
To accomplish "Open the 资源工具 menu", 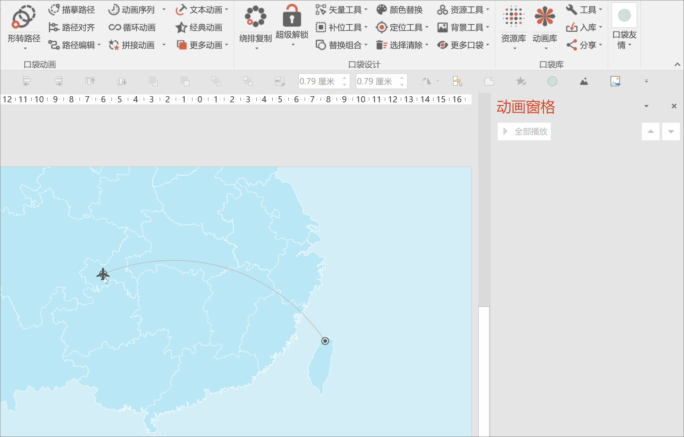I will pos(463,10).
